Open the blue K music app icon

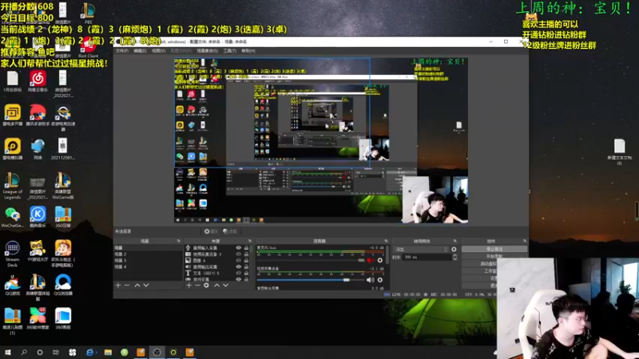click(x=38, y=217)
